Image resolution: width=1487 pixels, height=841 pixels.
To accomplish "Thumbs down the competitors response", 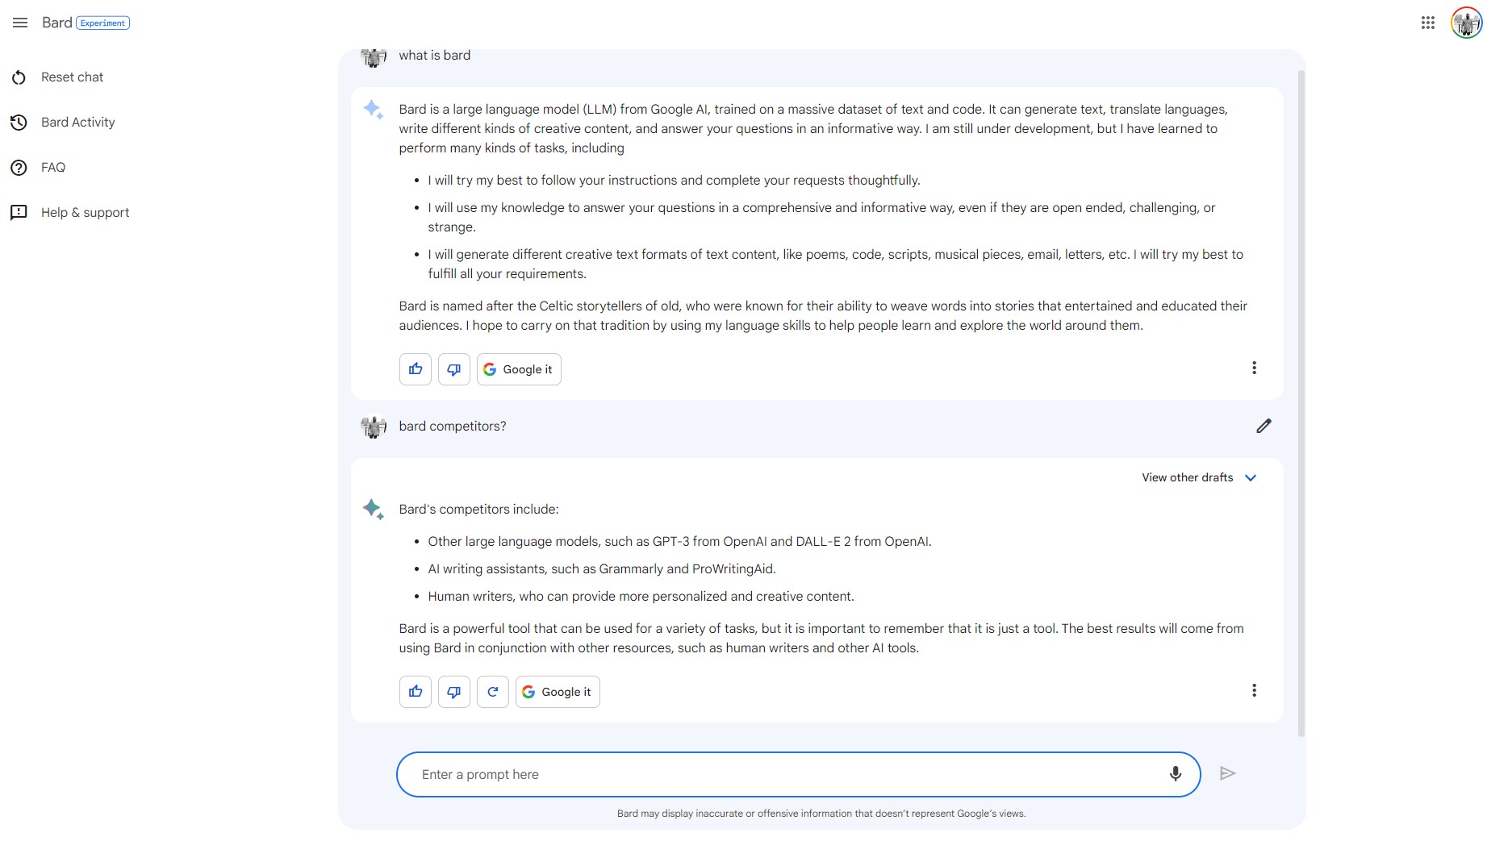I will pyautogui.click(x=454, y=692).
